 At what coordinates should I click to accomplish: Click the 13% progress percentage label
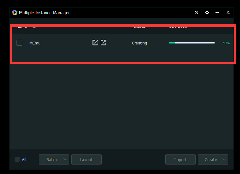click(226, 43)
